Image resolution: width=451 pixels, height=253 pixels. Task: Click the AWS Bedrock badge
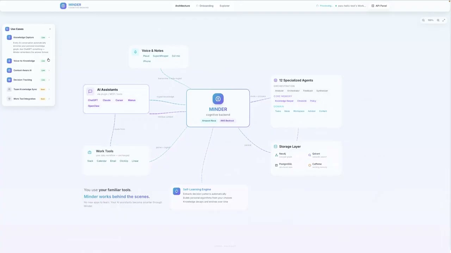point(227,121)
